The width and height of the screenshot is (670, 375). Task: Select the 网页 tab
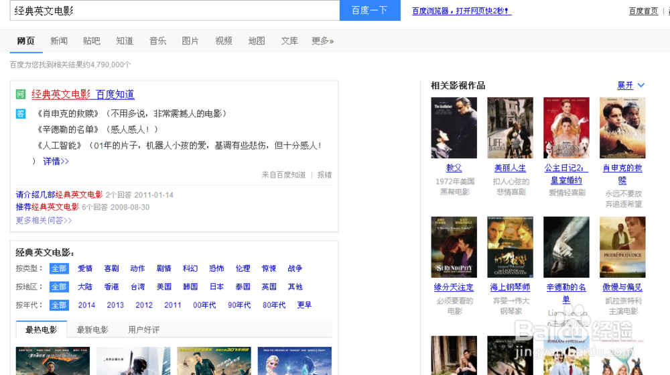pyautogui.click(x=25, y=41)
